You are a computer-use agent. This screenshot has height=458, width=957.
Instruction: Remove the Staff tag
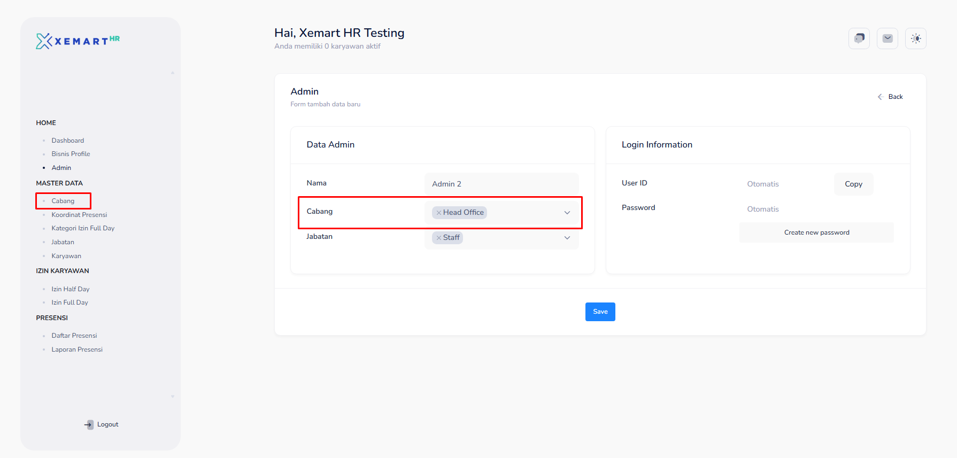click(438, 238)
